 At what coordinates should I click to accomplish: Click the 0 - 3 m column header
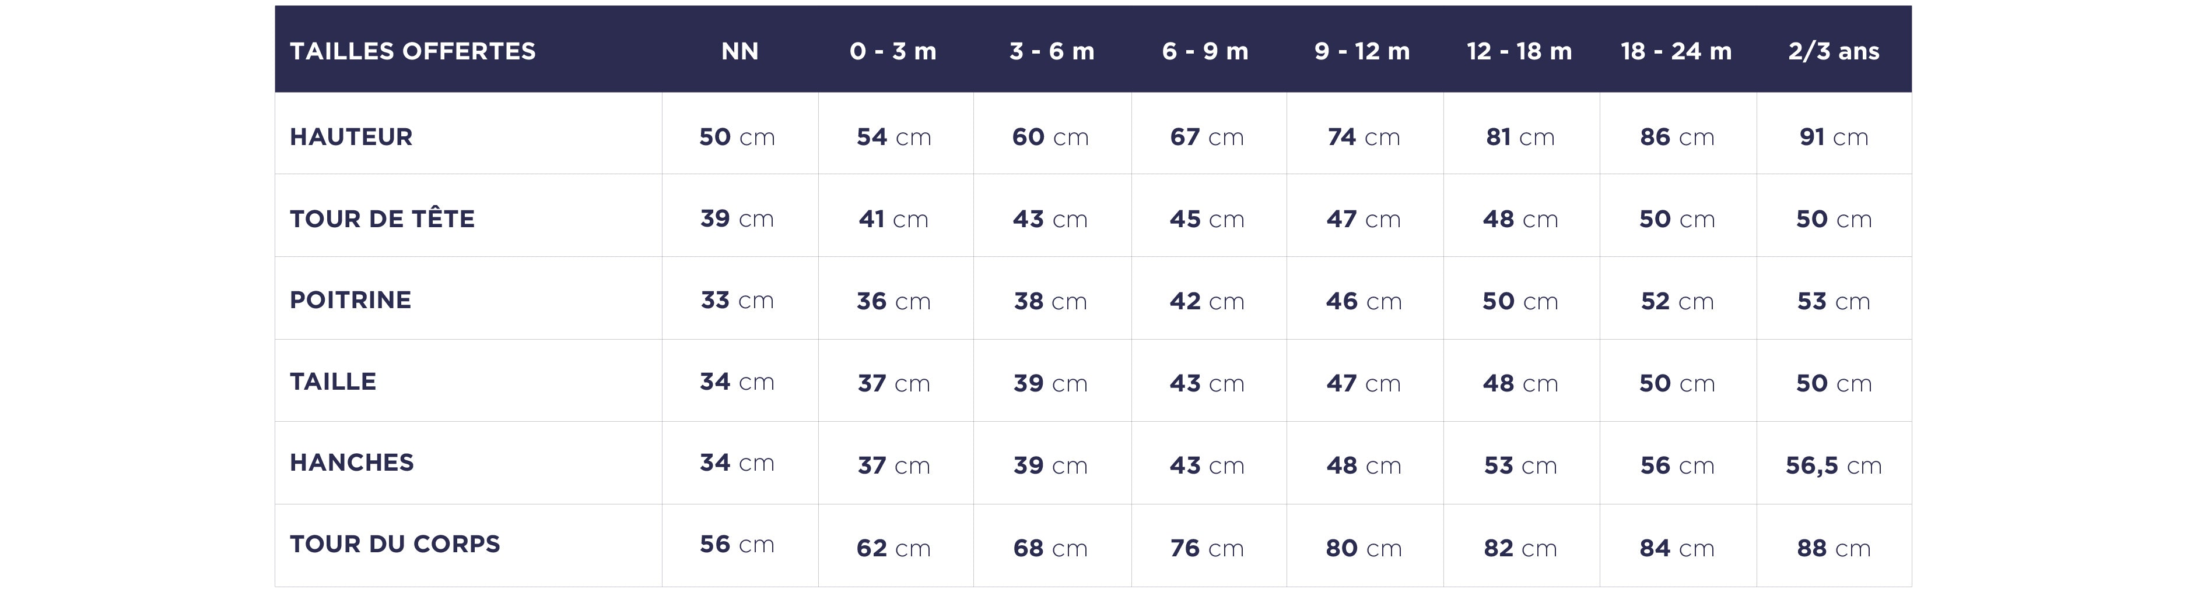(893, 51)
